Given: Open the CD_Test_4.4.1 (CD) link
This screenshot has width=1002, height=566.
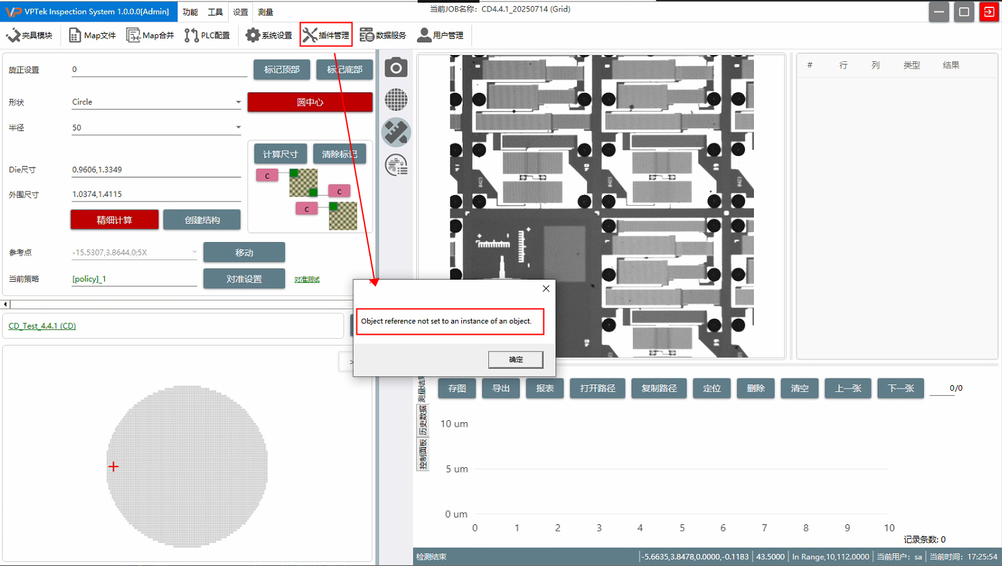Looking at the screenshot, I should (42, 326).
